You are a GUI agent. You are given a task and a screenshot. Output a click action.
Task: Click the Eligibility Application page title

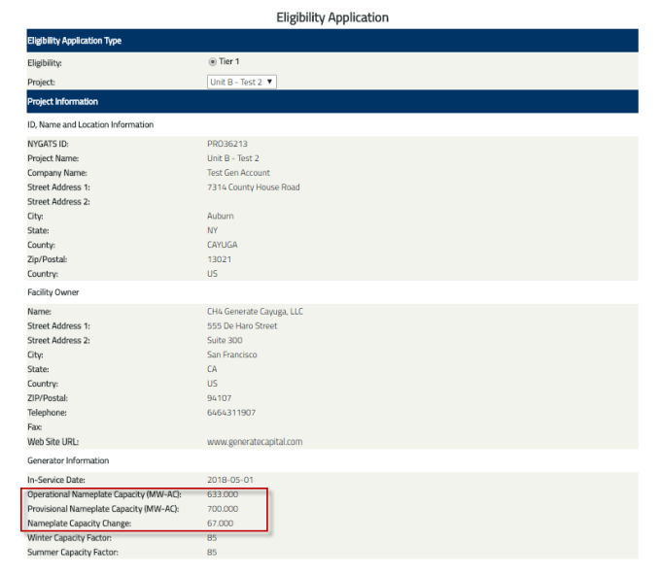[331, 17]
